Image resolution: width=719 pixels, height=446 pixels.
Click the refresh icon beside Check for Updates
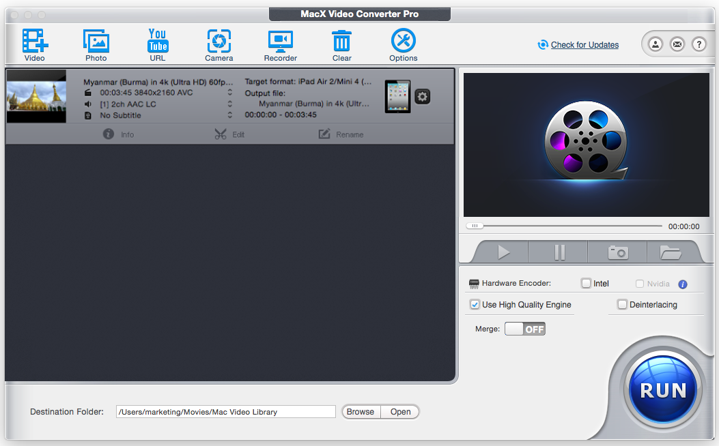pos(543,44)
